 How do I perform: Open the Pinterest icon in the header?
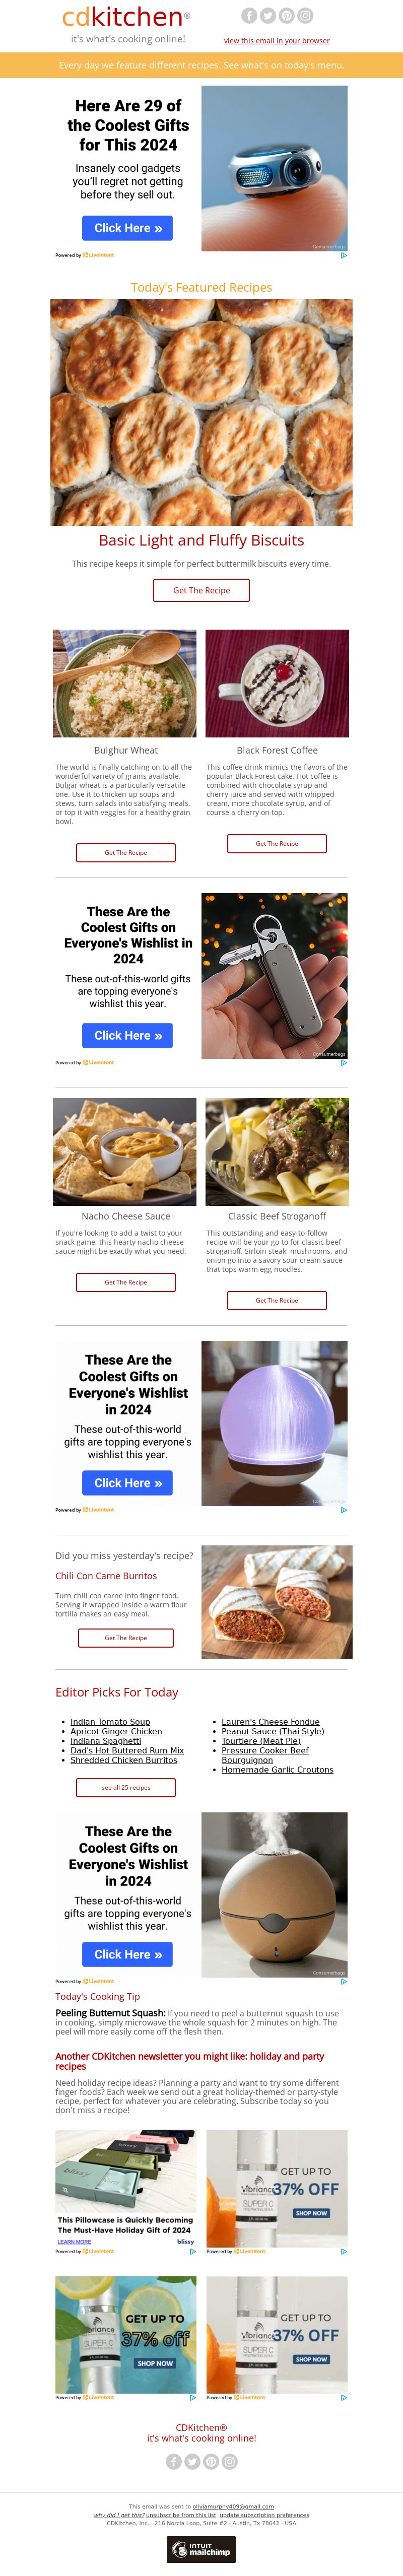coord(287,15)
